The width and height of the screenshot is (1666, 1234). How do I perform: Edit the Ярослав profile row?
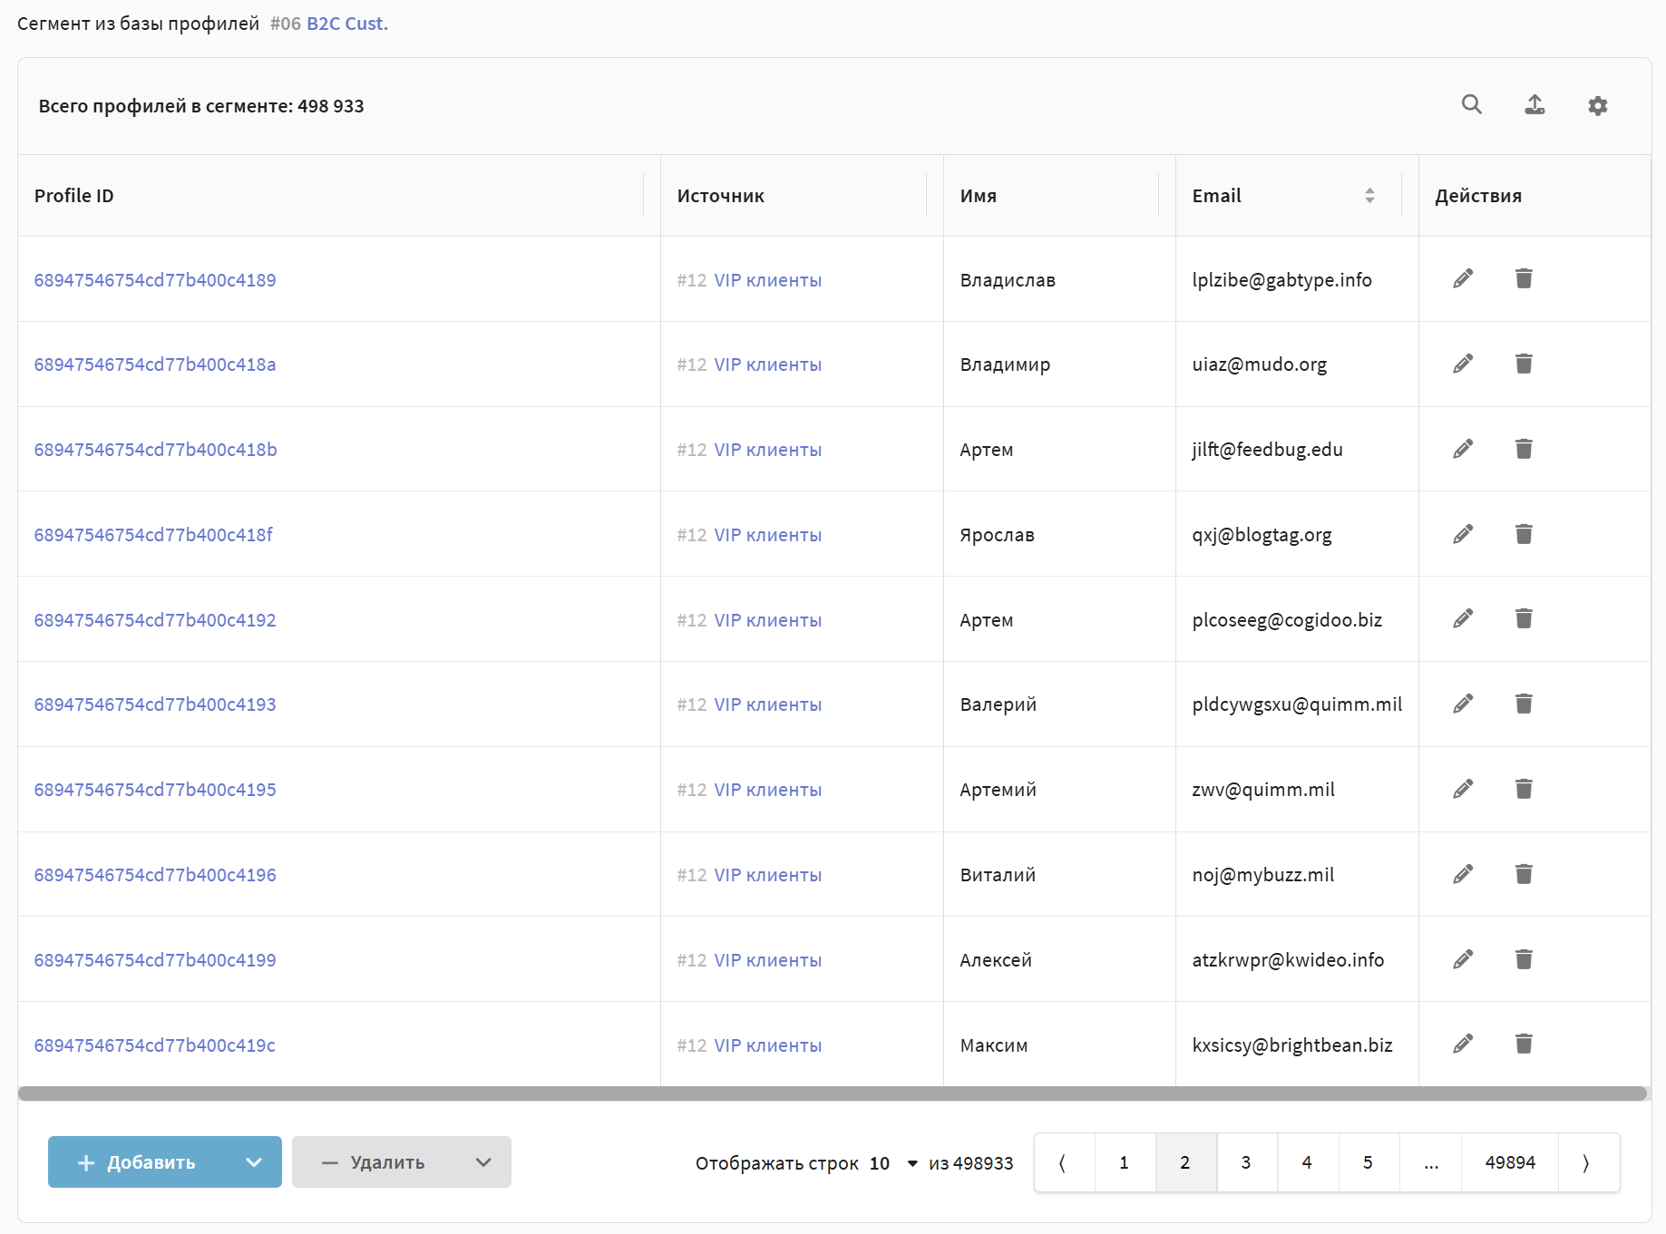[1462, 534]
